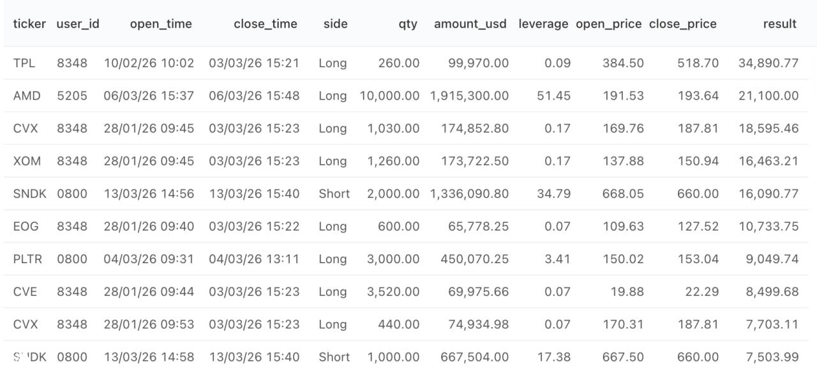This screenshot has height=382, width=817.
Task: Sort by the result column header
Action: 780,24
